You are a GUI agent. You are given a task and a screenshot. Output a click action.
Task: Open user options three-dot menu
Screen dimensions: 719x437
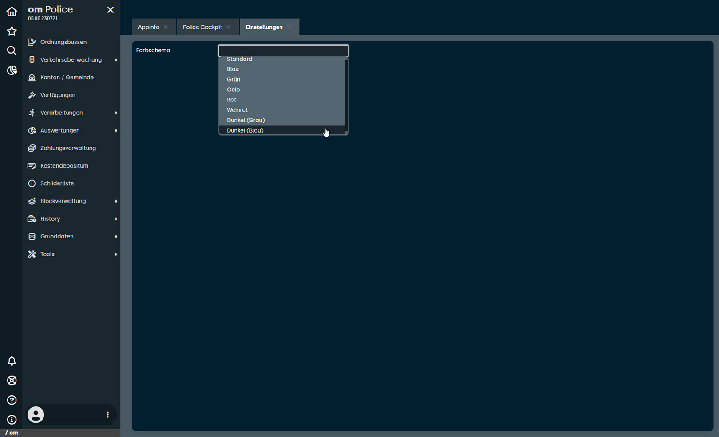pos(107,415)
